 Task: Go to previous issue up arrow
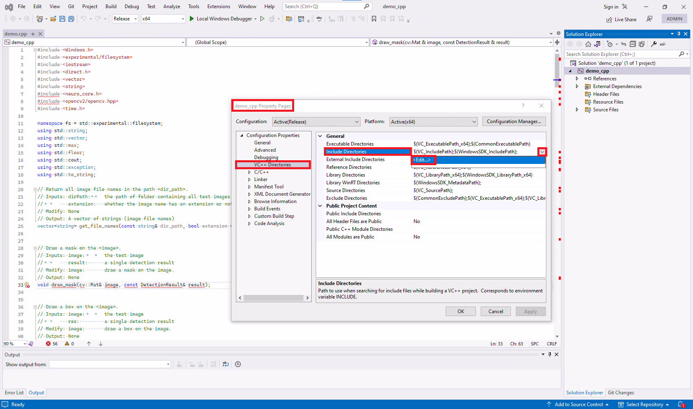[89, 344]
